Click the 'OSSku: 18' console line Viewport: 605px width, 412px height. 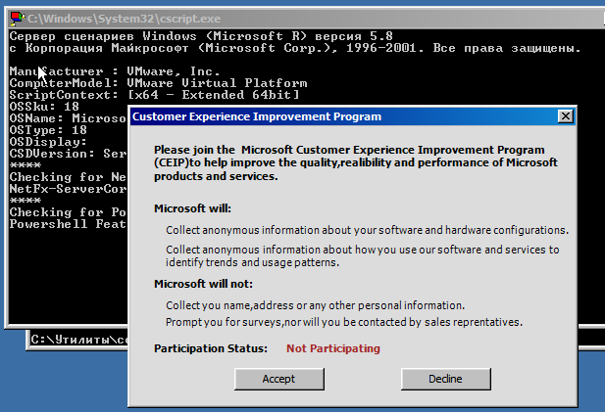(44, 107)
